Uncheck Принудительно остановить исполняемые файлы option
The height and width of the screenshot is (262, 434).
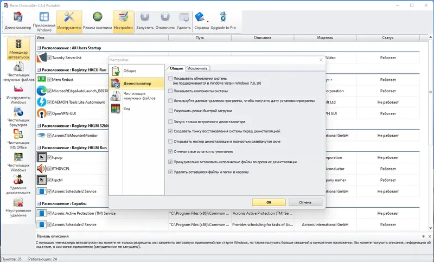[x=170, y=162]
